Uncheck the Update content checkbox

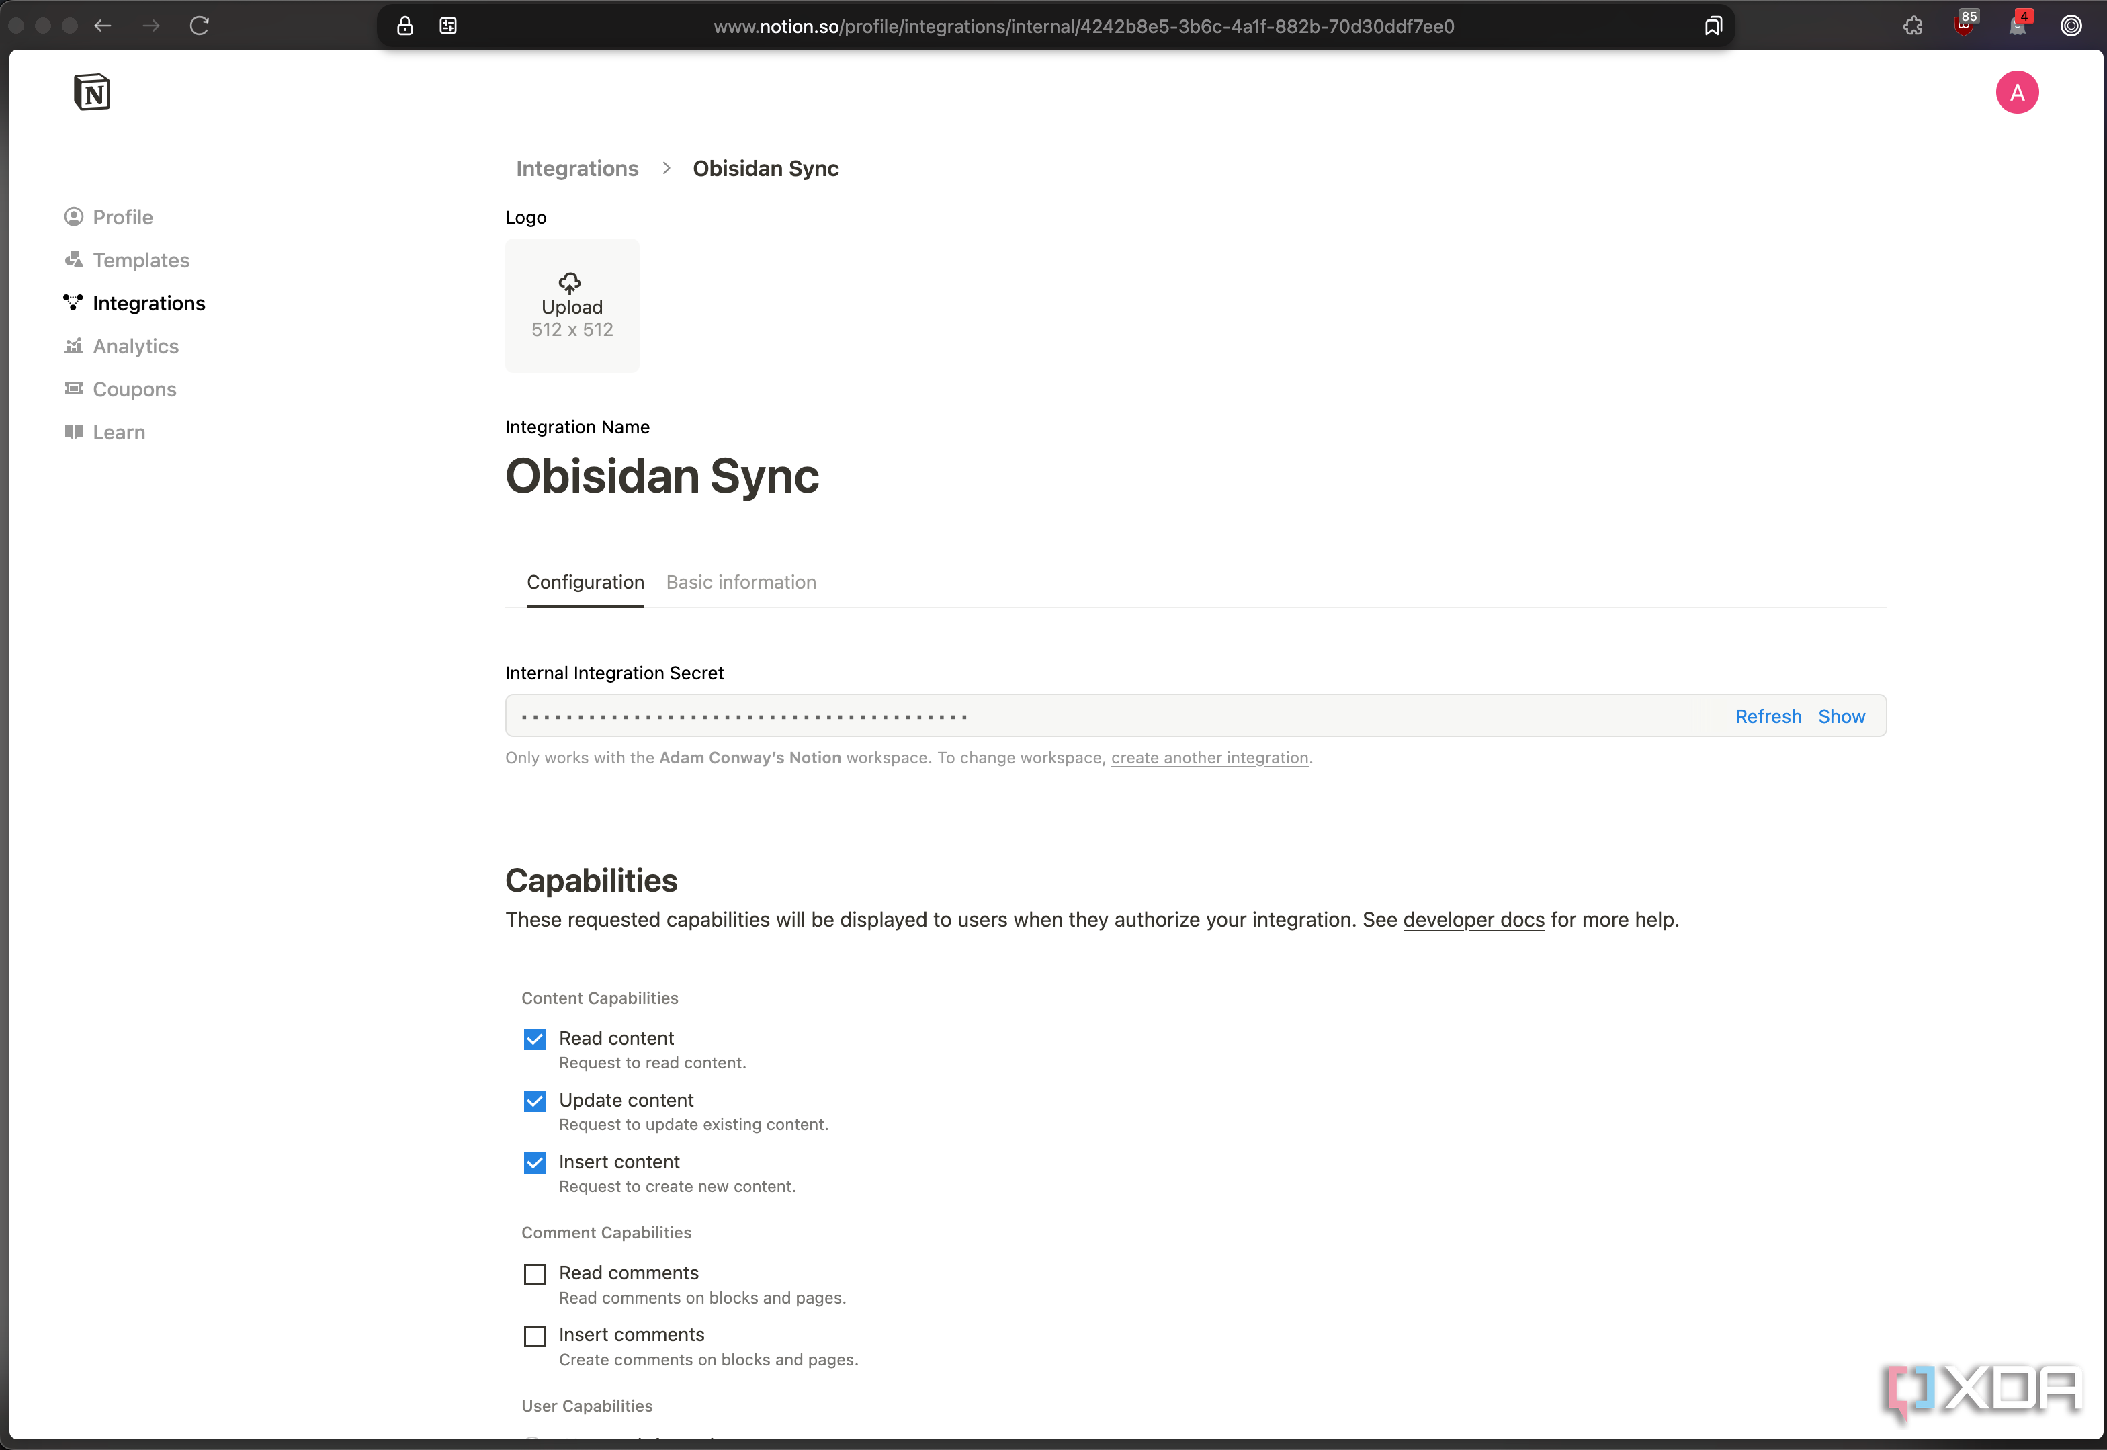coord(535,1100)
